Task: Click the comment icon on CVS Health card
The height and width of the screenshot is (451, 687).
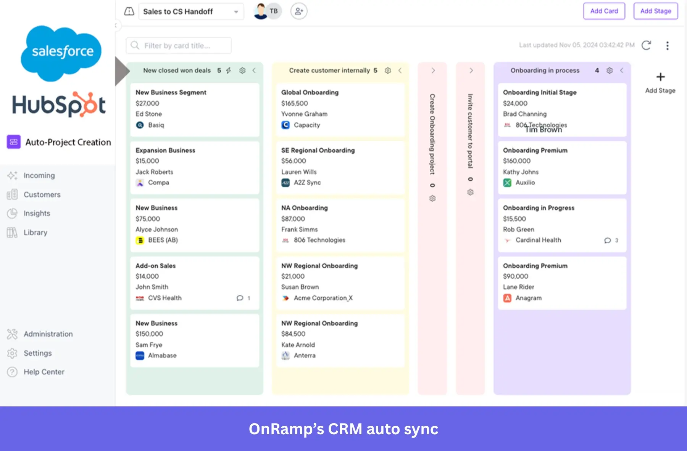Action: (240, 298)
